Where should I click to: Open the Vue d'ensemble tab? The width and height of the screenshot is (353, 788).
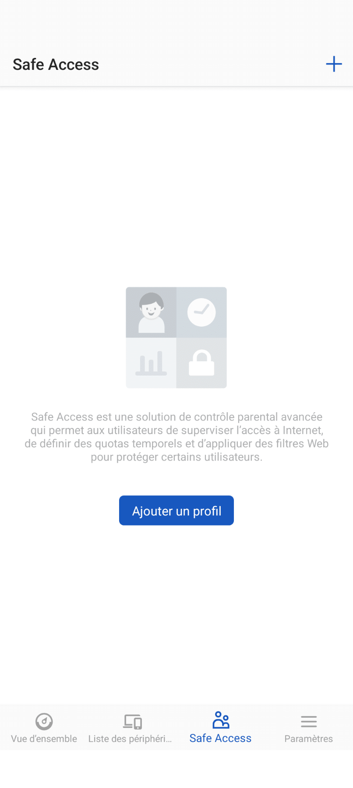[x=44, y=727]
